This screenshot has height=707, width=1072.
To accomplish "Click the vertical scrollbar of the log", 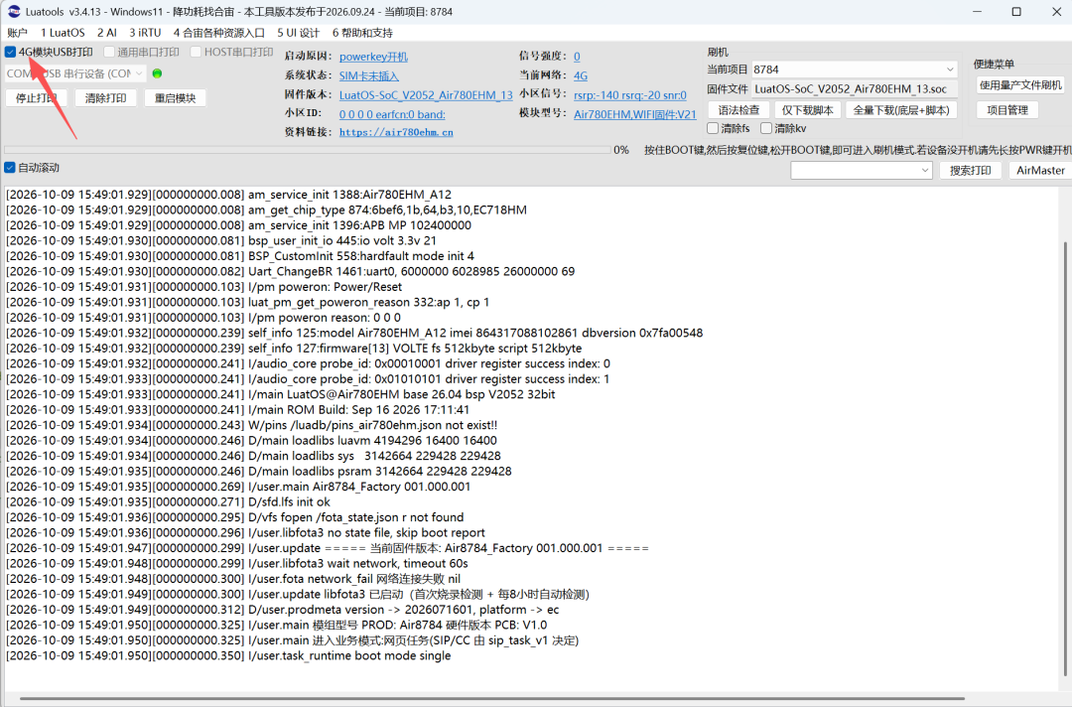I will coord(1064,458).
